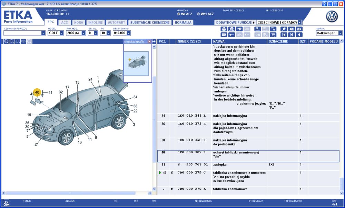This screenshot has width=345, height=208.
Task: Click the diagram vertical scrollbar up arrow
Action: (154, 47)
